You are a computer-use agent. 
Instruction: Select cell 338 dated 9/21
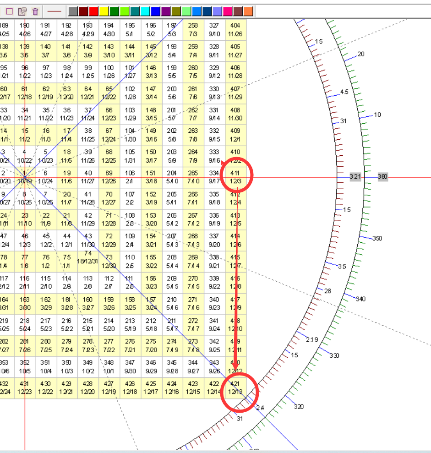point(214,262)
